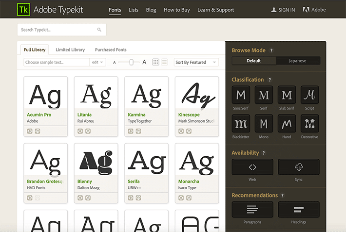Open Browse Mode help question mark
This screenshot has height=232, width=346.
(271, 50)
